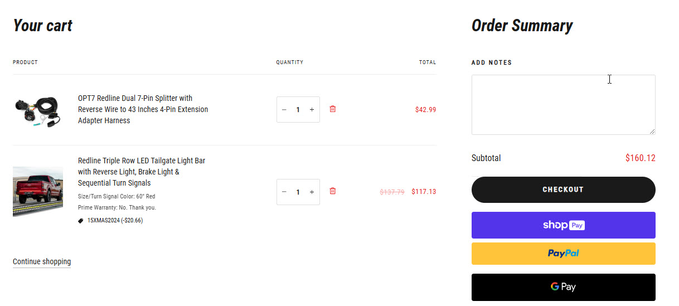Image resolution: width=679 pixels, height=306 pixels.
Task: Choose the yellow PayPal button
Action: click(x=563, y=254)
